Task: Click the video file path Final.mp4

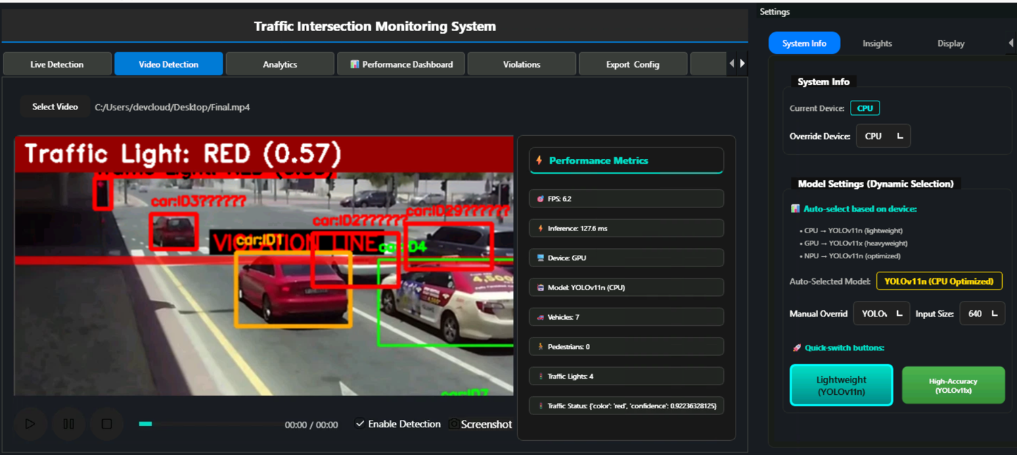Action: [172, 107]
